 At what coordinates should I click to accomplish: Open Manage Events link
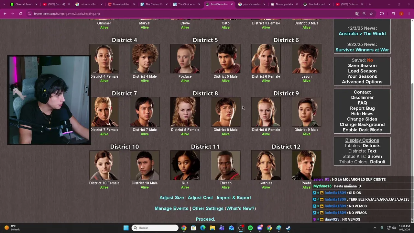tap(171, 208)
